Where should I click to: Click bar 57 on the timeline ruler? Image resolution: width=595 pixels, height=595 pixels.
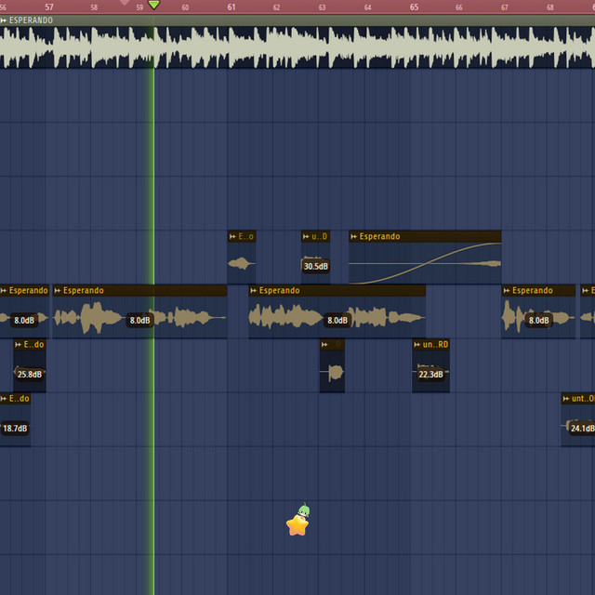click(49, 7)
